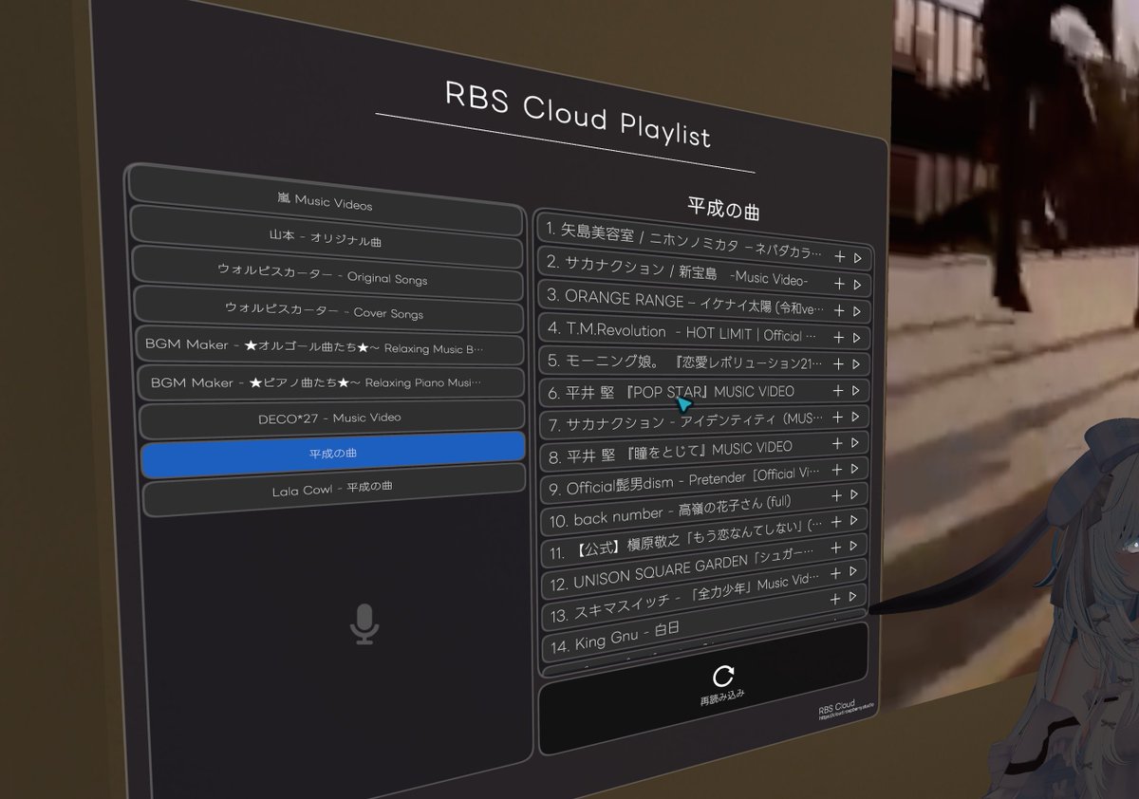Add T.M.Revolution HOT LIMIT with plus icon
The image size is (1139, 799).
click(x=839, y=336)
